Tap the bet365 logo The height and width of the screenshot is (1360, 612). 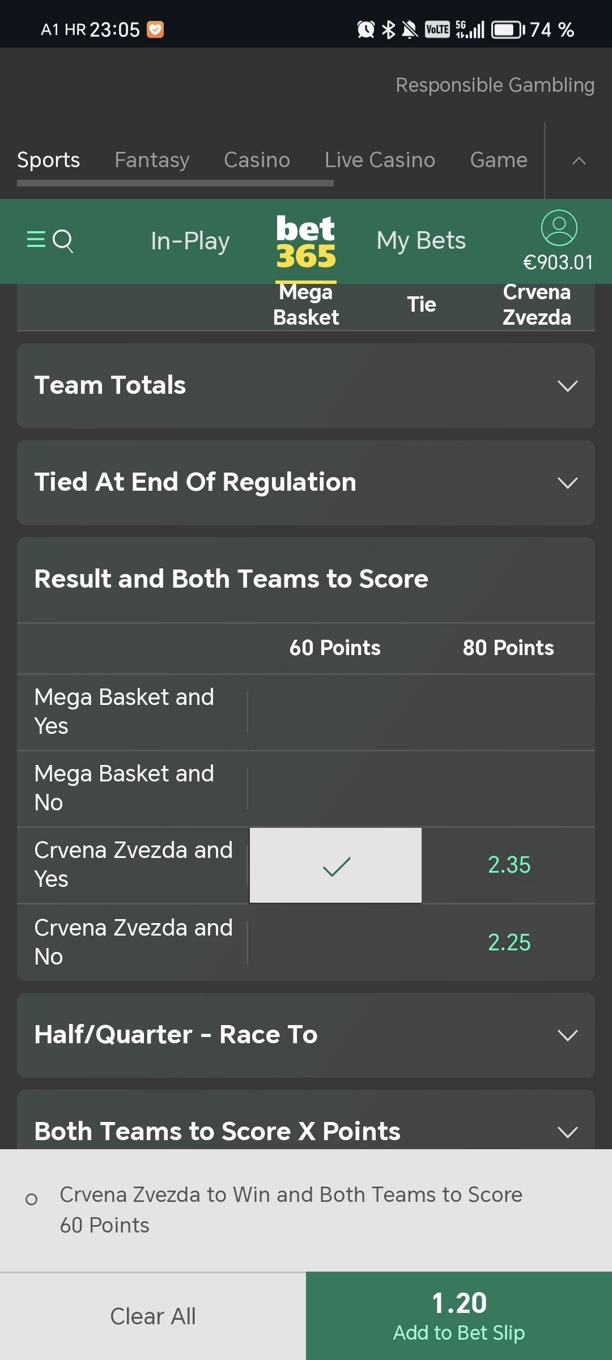click(305, 242)
